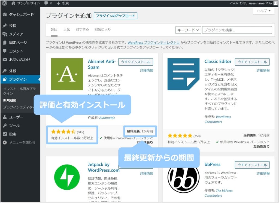Open the キーワード search type dropdown

pyautogui.click(x=188, y=30)
